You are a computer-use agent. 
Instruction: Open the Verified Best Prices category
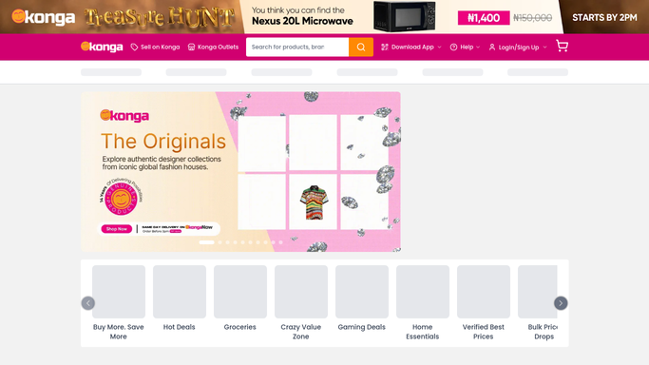484,303
